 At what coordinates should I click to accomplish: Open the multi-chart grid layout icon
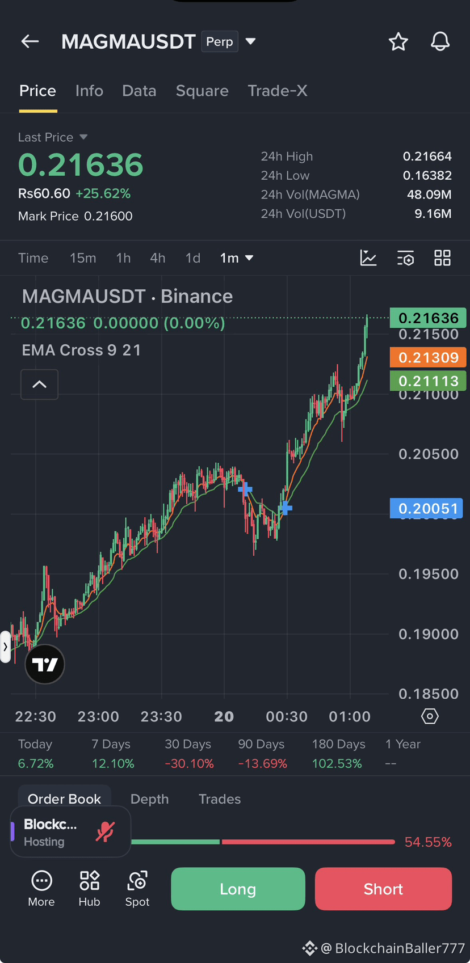tap(442, 258)
